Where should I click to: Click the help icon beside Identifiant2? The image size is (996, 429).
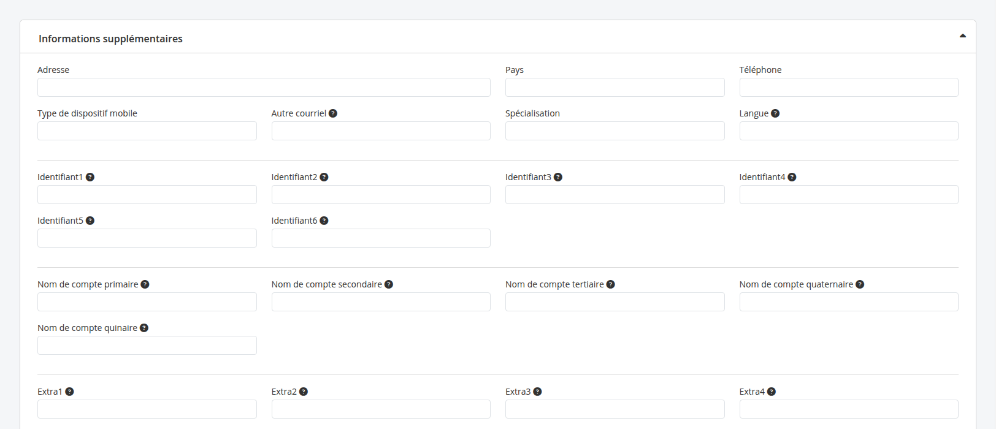click(324, 177)
